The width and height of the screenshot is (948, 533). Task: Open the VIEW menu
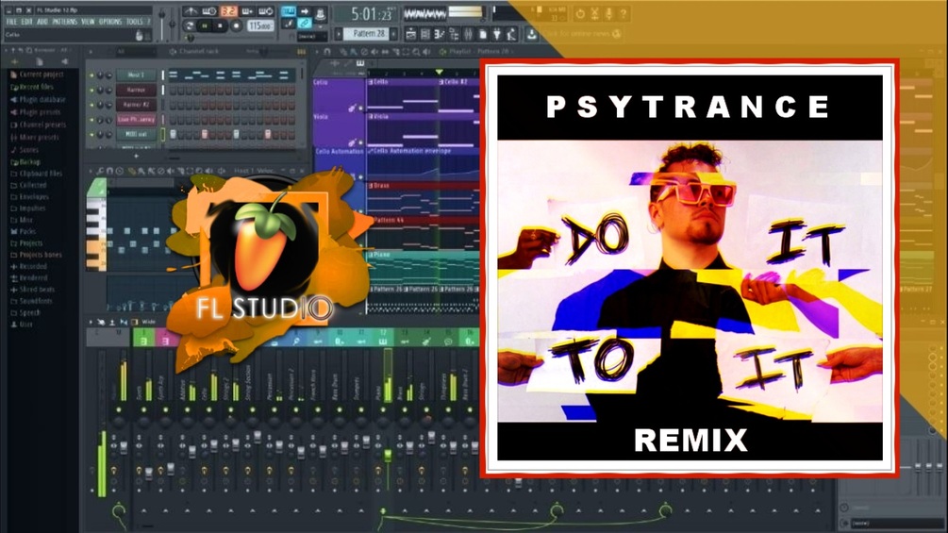pyautogui.click(x=88, y=22)
